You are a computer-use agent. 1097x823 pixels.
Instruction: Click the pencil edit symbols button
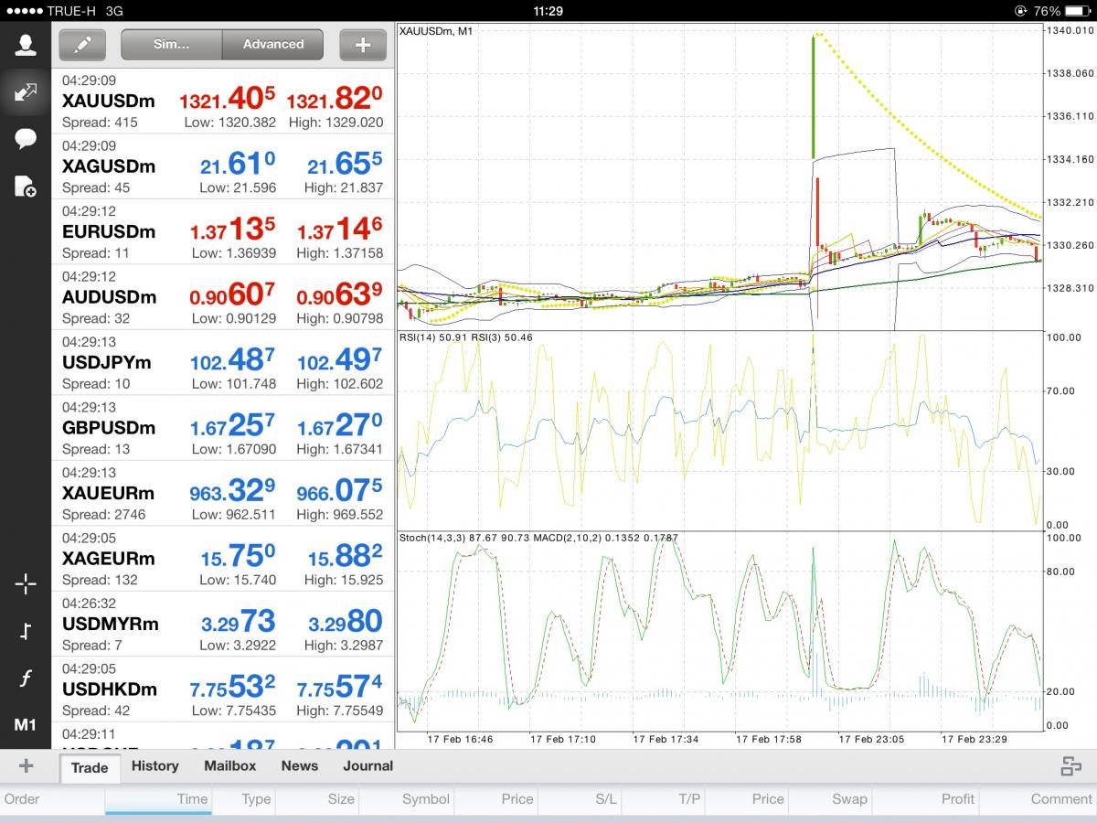(x=82, y=44)
